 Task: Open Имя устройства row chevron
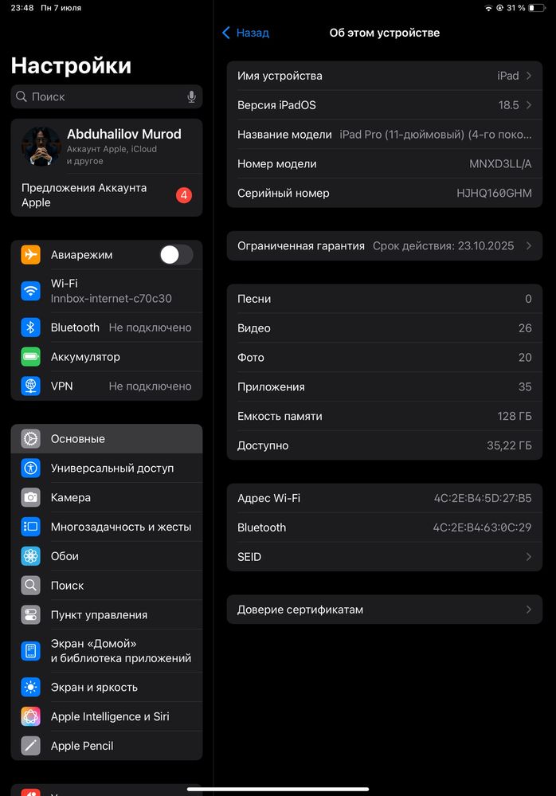(x=529, y=76)
